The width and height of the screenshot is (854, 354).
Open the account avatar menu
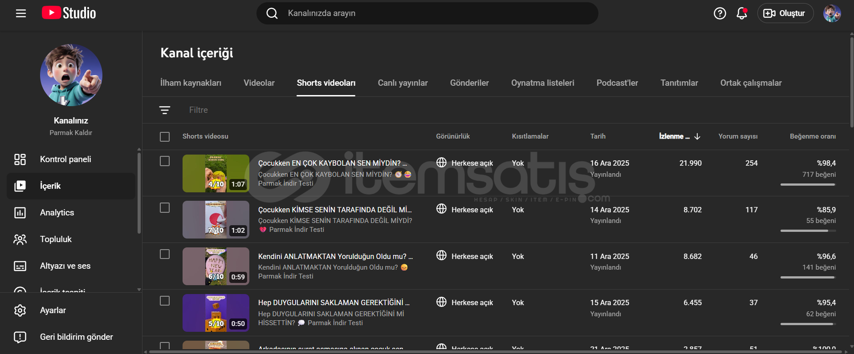point(831,13)
